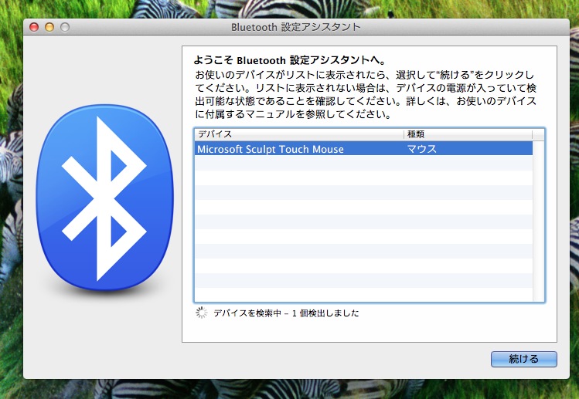Click the 種類 column header
579x399 pixels.
coord(468,134)
